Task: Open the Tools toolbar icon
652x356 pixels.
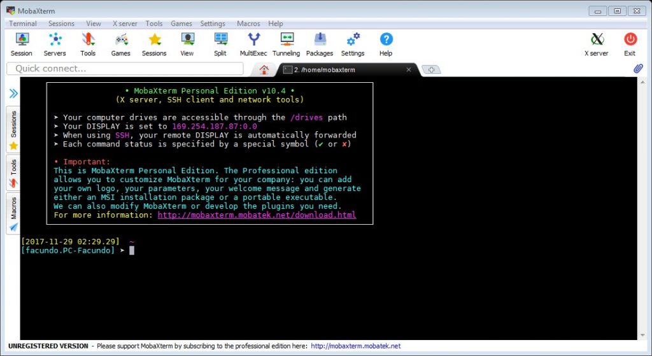Action: (x=88, y=45)
